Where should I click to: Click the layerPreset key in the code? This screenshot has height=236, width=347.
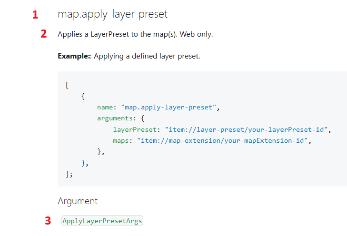[x=135, y=129]
